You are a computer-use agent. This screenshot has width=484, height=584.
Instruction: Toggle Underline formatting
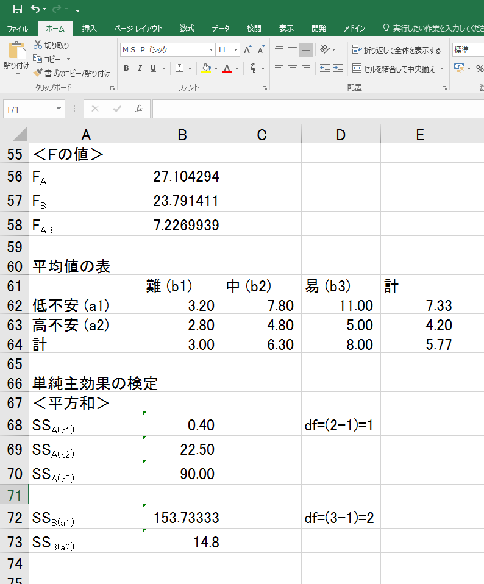pyautogui.click(x=153, y=68)
